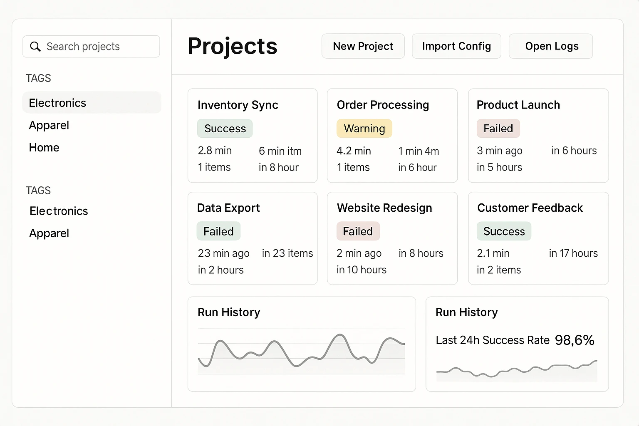Open the Data Export project title
Screen dimensions: 639x426
(228, 208)
